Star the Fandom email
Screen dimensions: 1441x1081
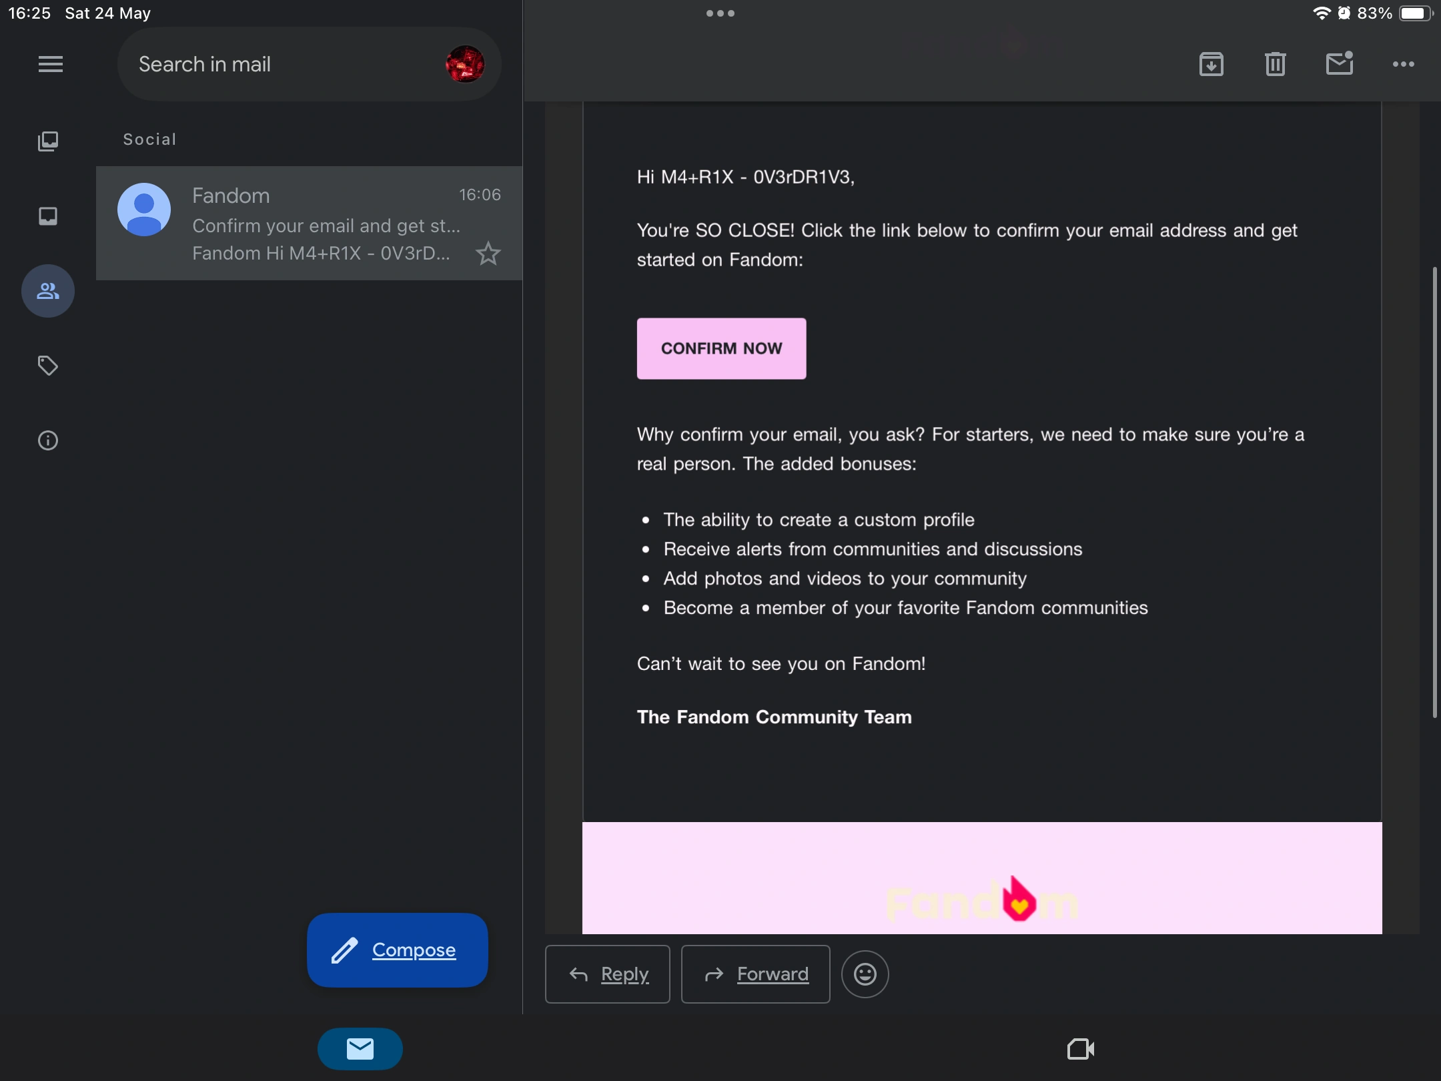pyautogui.click(x=488, y=254)
